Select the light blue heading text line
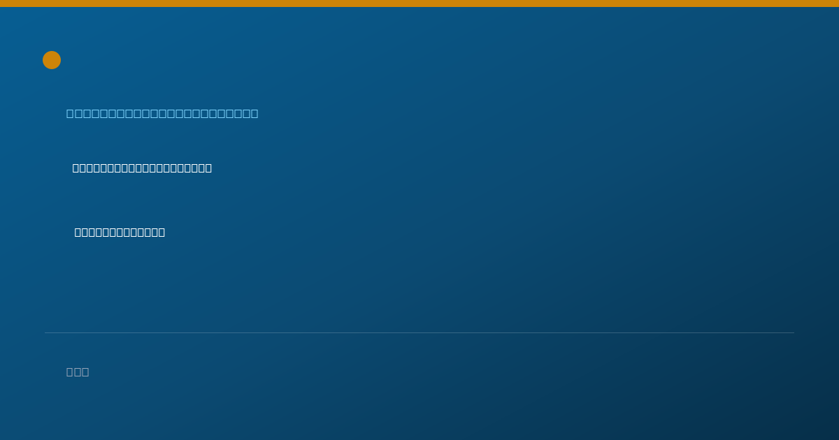The image size is (839, 440). pos(162,113)
